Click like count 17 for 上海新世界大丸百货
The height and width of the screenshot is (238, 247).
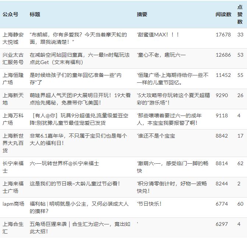tap(240, 136)
